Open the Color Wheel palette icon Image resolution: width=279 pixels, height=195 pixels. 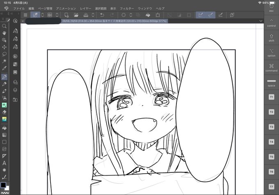[x=15, y=56]
